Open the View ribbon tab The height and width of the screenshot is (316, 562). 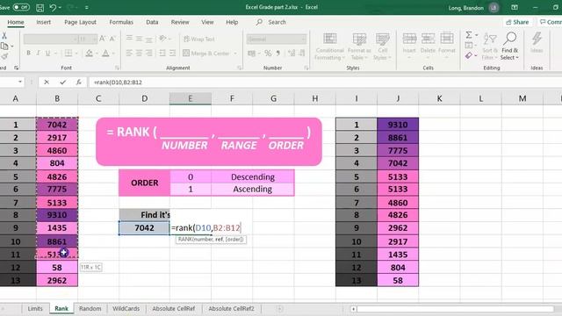coord(207,22)
